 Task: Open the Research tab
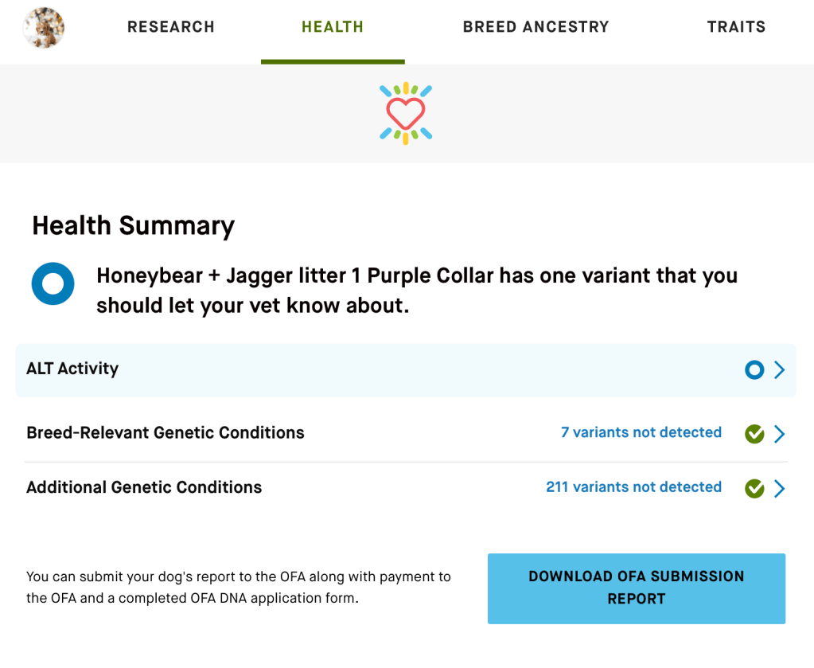click(x=171, y=27)
